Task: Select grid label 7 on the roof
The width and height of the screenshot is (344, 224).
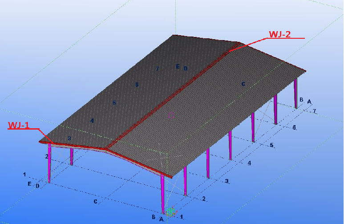Action: click(157, 69)
